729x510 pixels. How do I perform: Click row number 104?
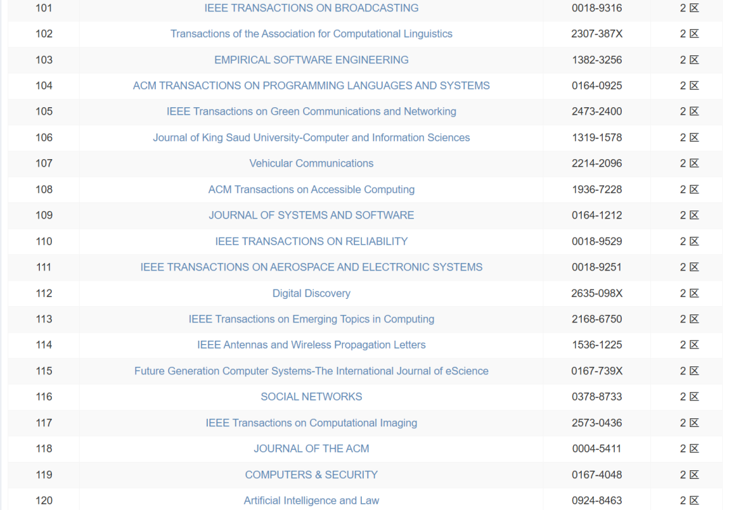coord(44,86)
